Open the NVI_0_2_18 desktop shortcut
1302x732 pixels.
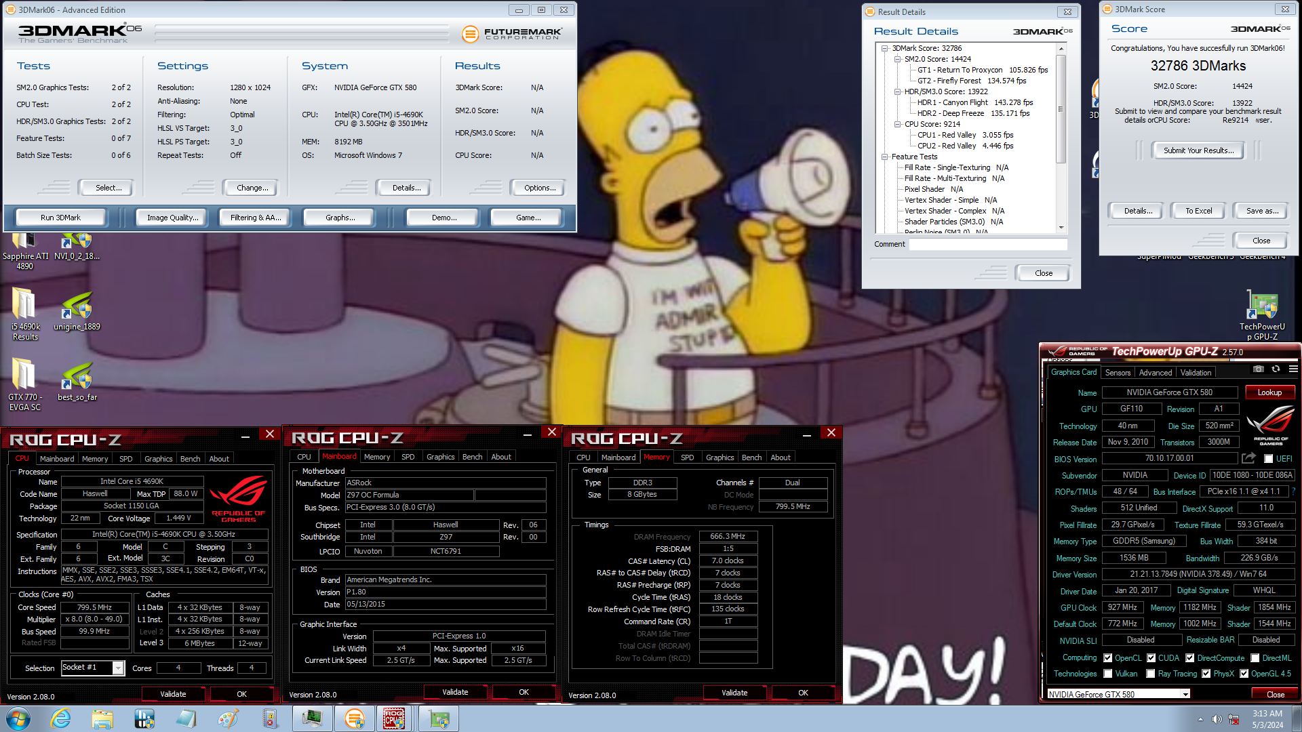(x=77, y=247)
